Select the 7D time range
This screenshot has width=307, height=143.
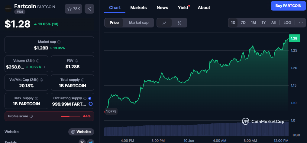pos(243,23)
